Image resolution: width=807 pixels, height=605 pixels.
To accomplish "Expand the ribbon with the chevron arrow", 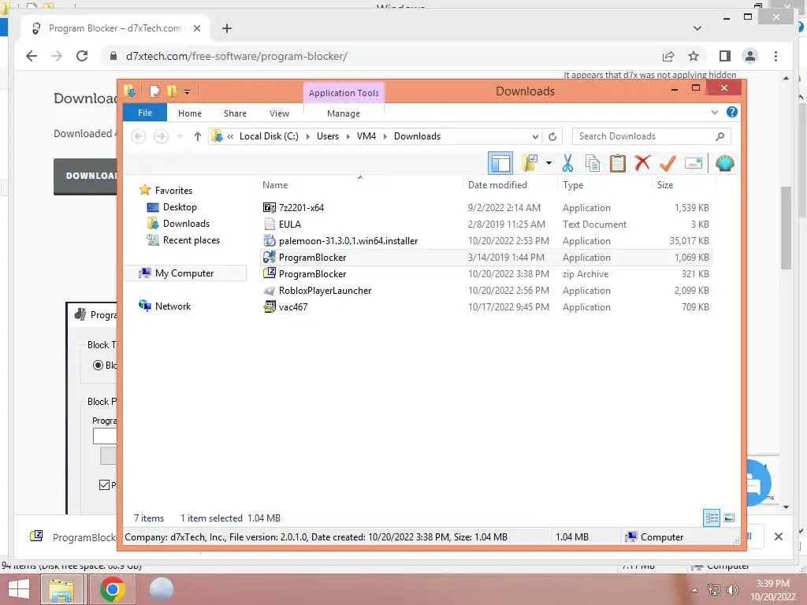I will [714, 112].
